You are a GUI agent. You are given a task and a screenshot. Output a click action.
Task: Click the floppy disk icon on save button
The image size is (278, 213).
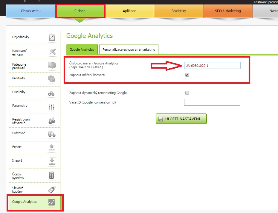point(161,119)
